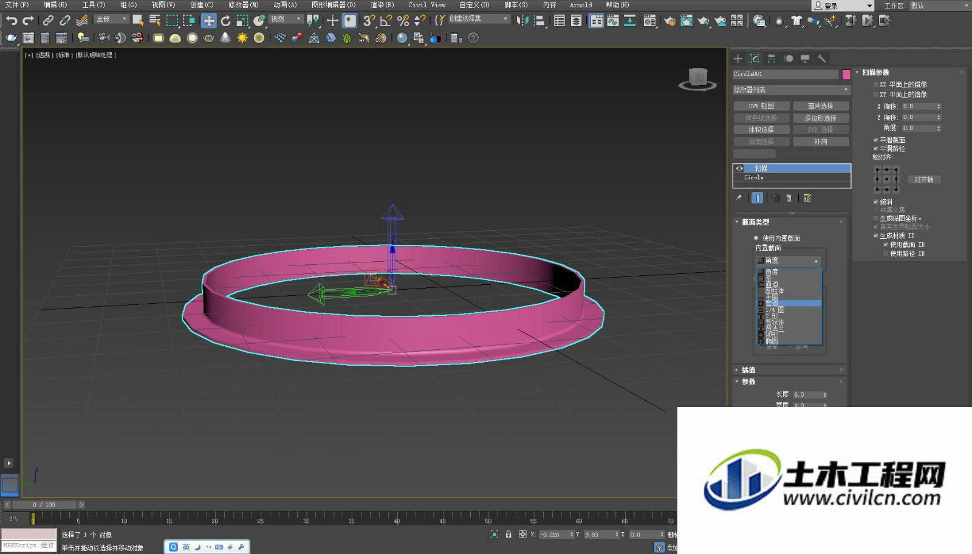This screenshot has width=972, height=554.
Task: Open the Arnold menu
Action: point(581,5)
